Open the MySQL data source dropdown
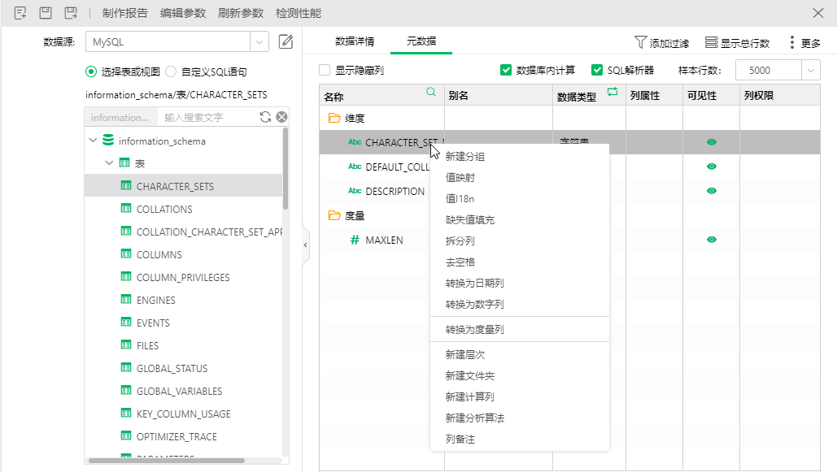 pos(260,41)
